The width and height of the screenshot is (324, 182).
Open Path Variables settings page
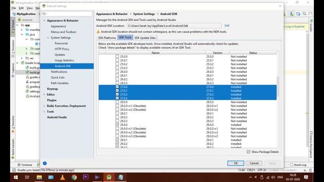pos(60,83)
